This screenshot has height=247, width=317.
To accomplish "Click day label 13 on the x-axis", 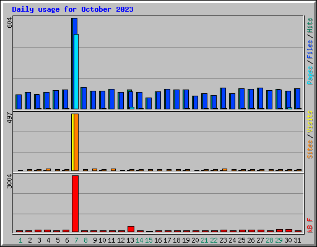I will point(130,240).
